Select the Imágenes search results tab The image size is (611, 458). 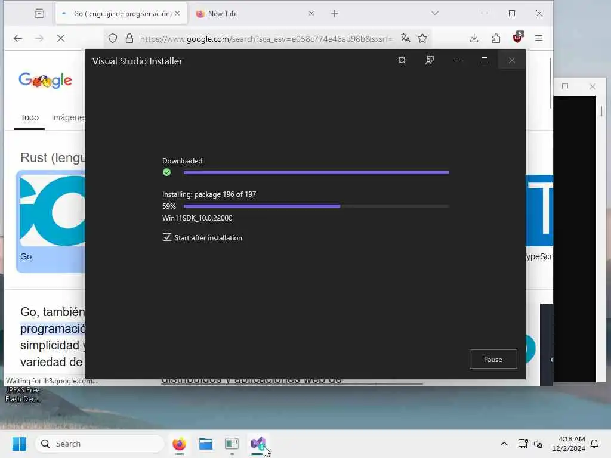tap(68, 117)
